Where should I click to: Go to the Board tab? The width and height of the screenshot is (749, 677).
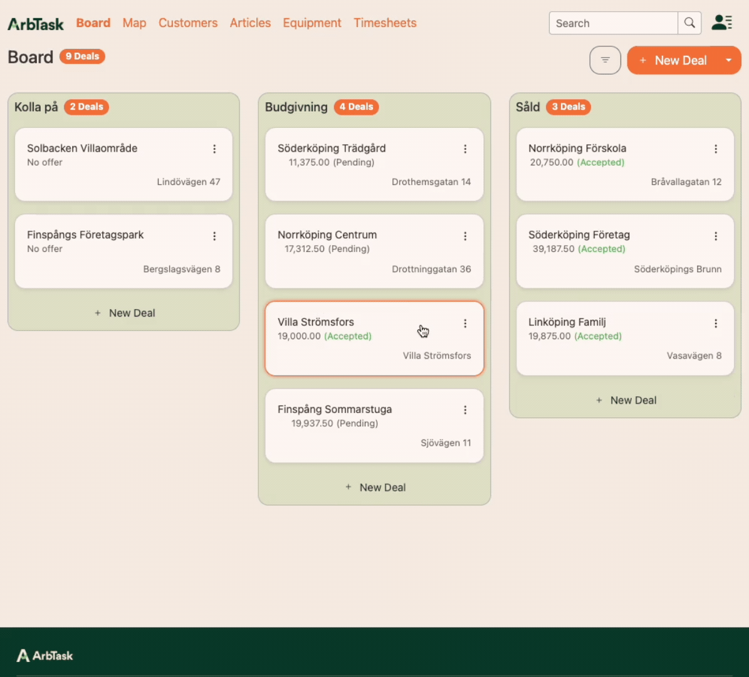tap(93, 23)
